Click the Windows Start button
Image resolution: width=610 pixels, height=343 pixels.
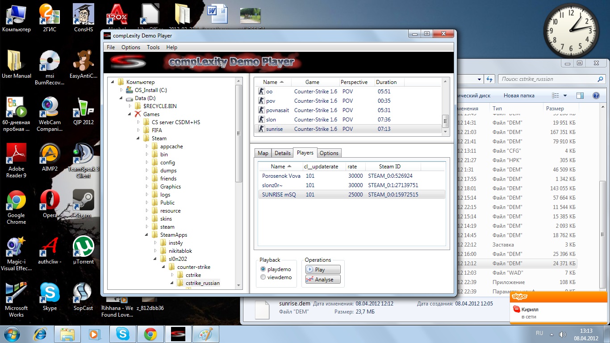(12, 334)
